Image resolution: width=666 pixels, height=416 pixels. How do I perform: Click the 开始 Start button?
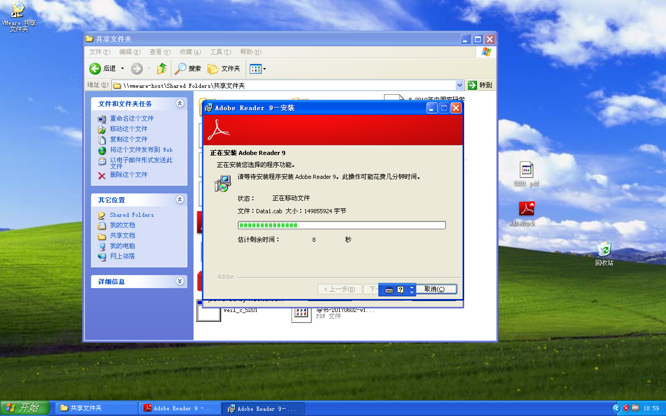25,408
